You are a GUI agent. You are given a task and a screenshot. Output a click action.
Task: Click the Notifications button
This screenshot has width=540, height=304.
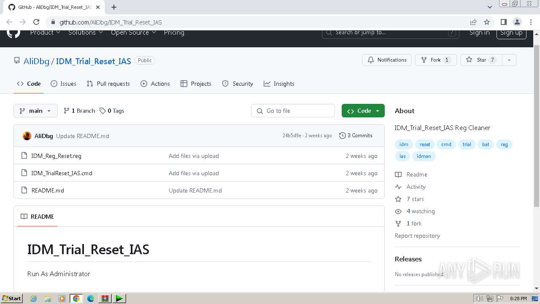[x=387, y=60]
